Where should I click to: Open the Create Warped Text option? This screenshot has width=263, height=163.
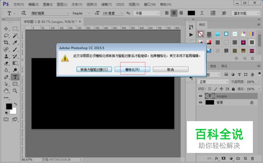202,13
